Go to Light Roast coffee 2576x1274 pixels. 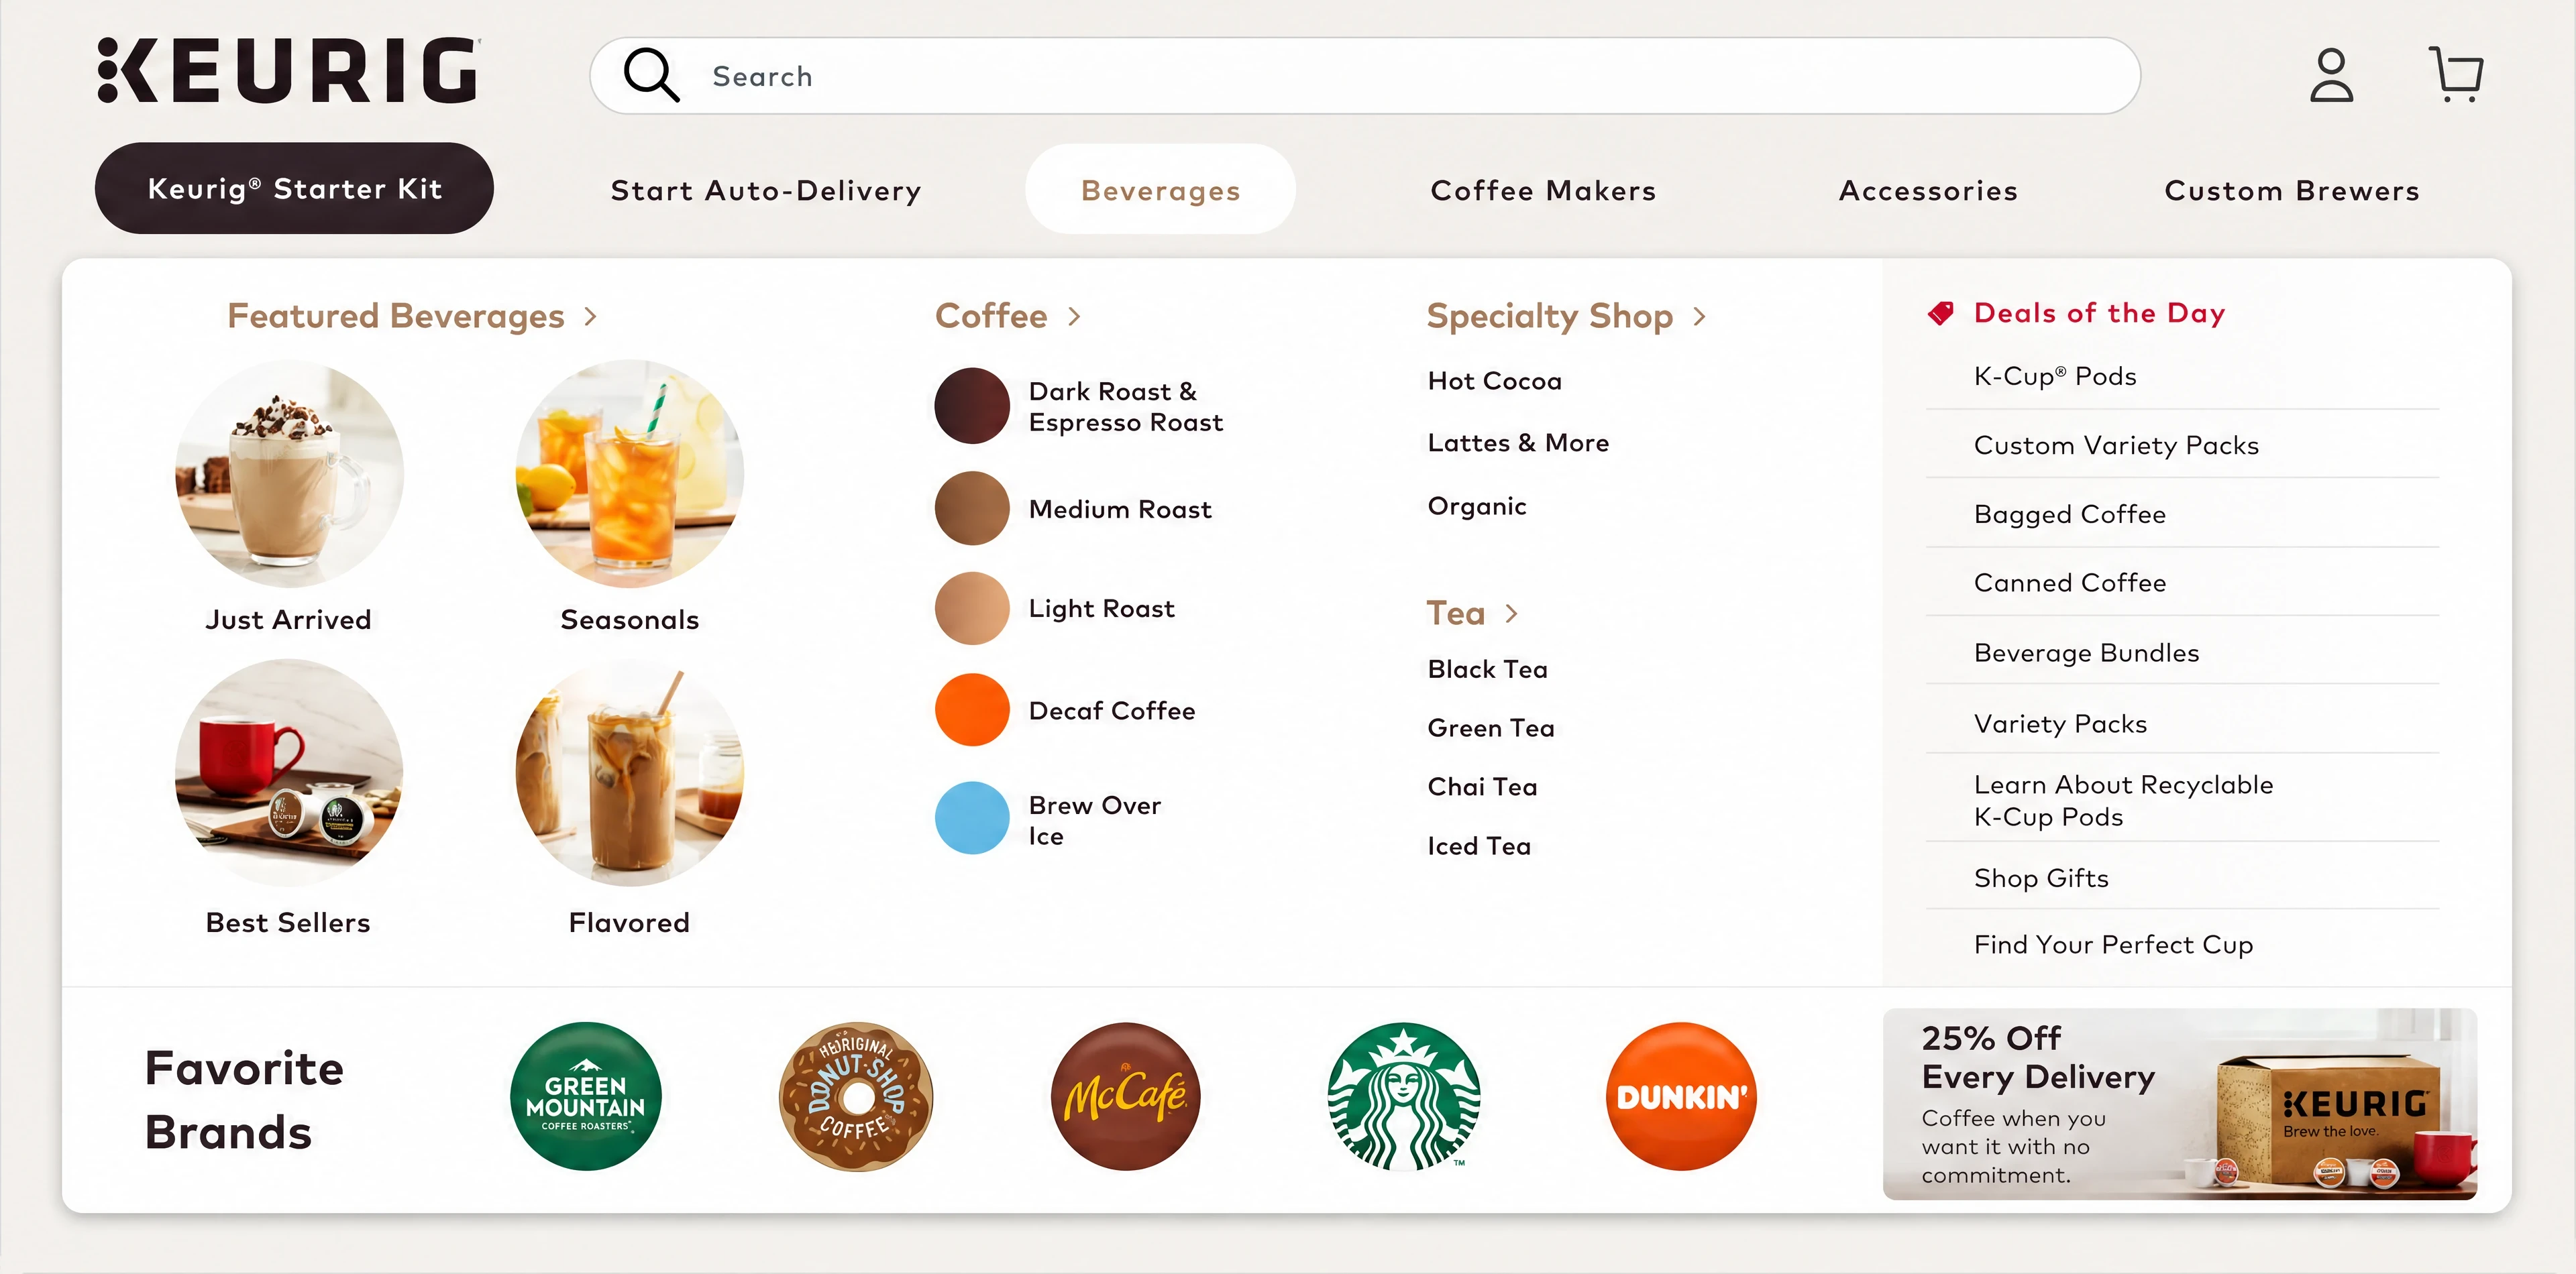coord(1102,609)
